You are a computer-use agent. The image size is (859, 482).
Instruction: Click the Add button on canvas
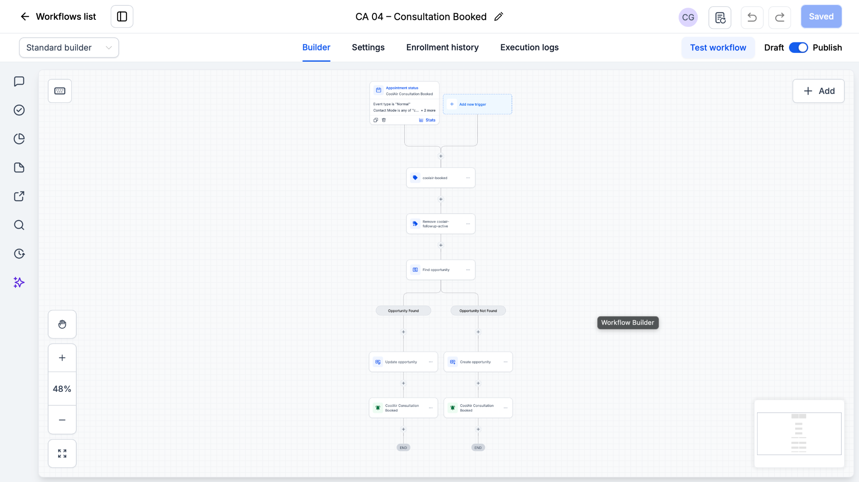click(x=818, y=91)
